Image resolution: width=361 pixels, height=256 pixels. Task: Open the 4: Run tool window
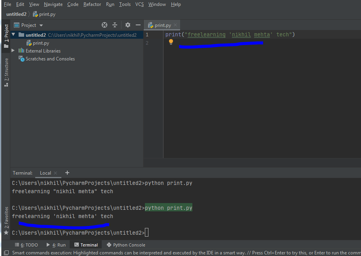coord(56,245)
